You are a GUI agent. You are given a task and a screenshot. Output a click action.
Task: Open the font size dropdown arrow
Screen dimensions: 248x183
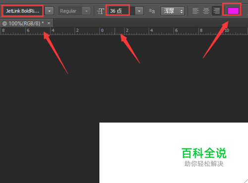pyautogui.click(x=139, y=11)
